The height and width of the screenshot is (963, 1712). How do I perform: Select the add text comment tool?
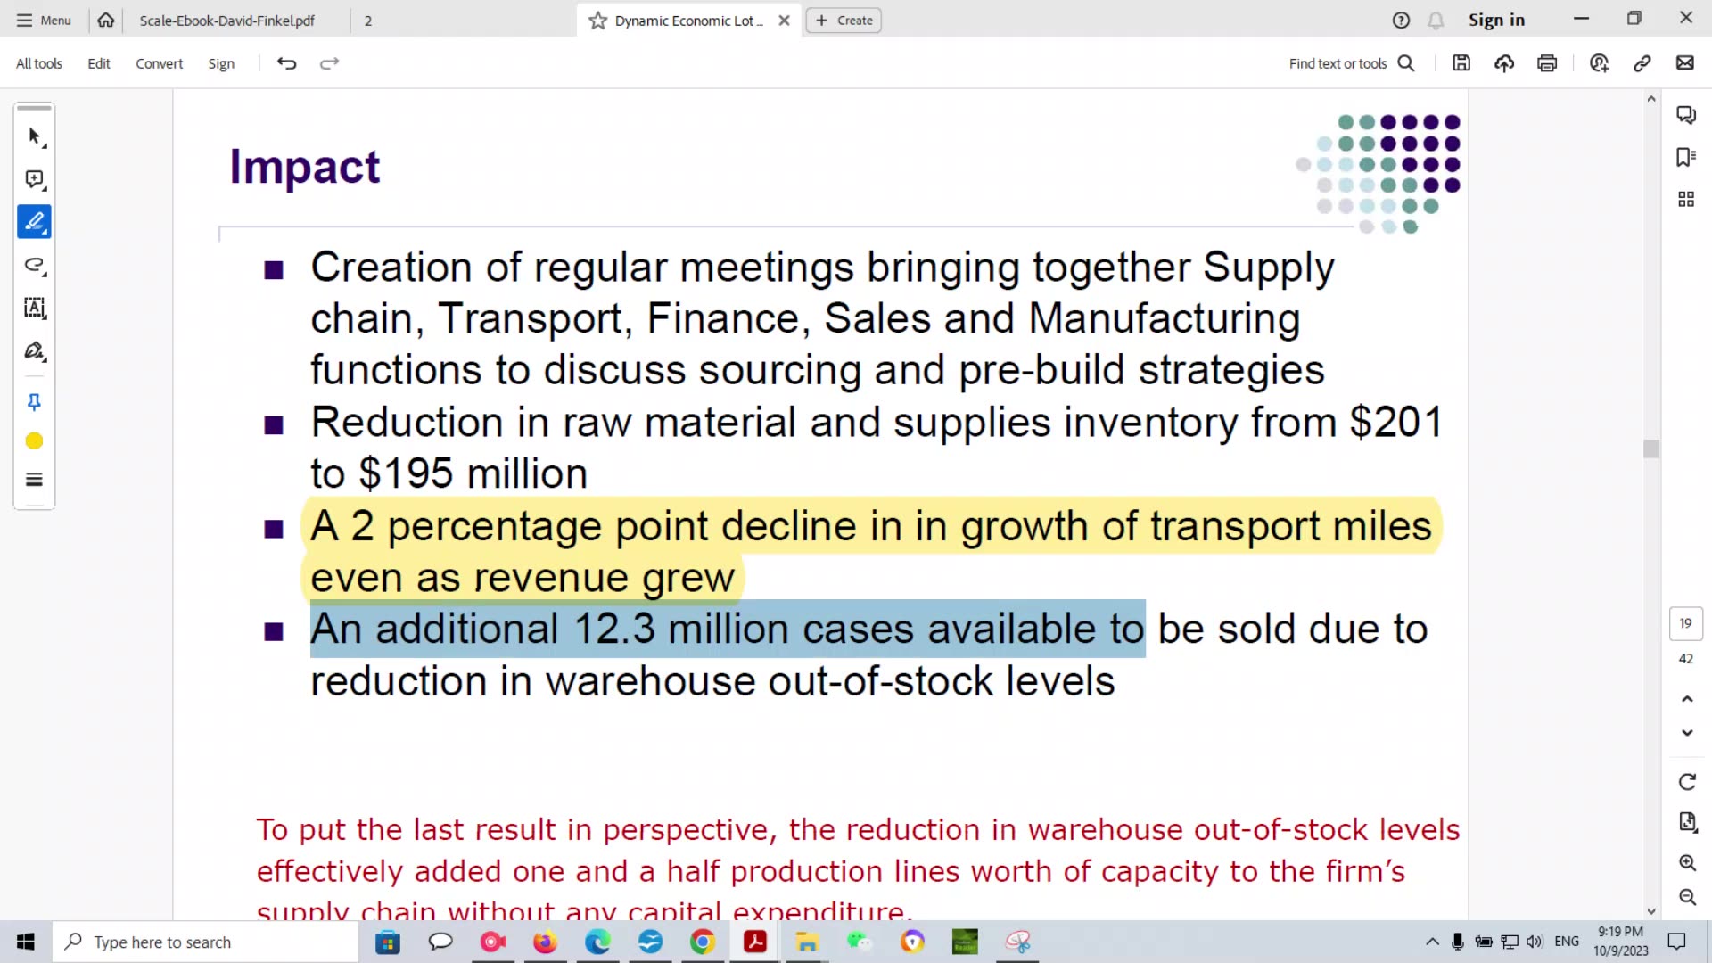coord(33,308)
